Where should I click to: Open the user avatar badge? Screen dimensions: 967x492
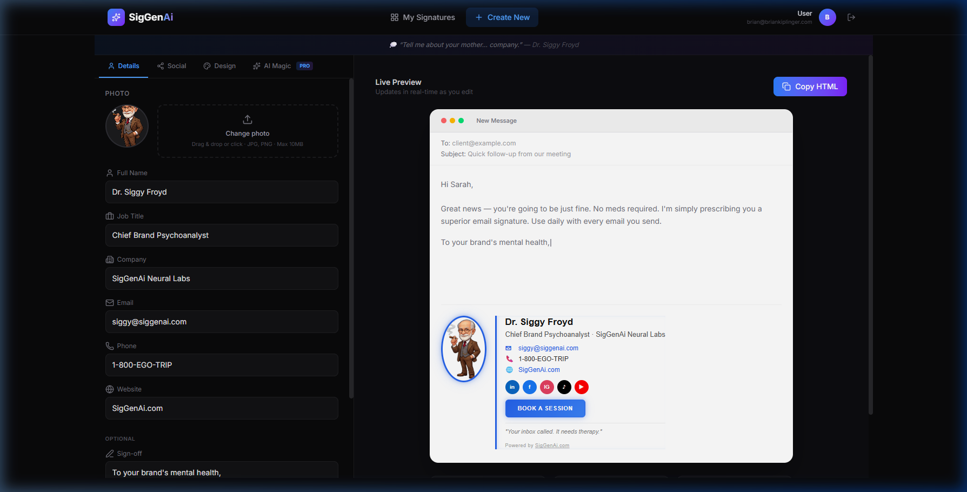tap(827, 17)
